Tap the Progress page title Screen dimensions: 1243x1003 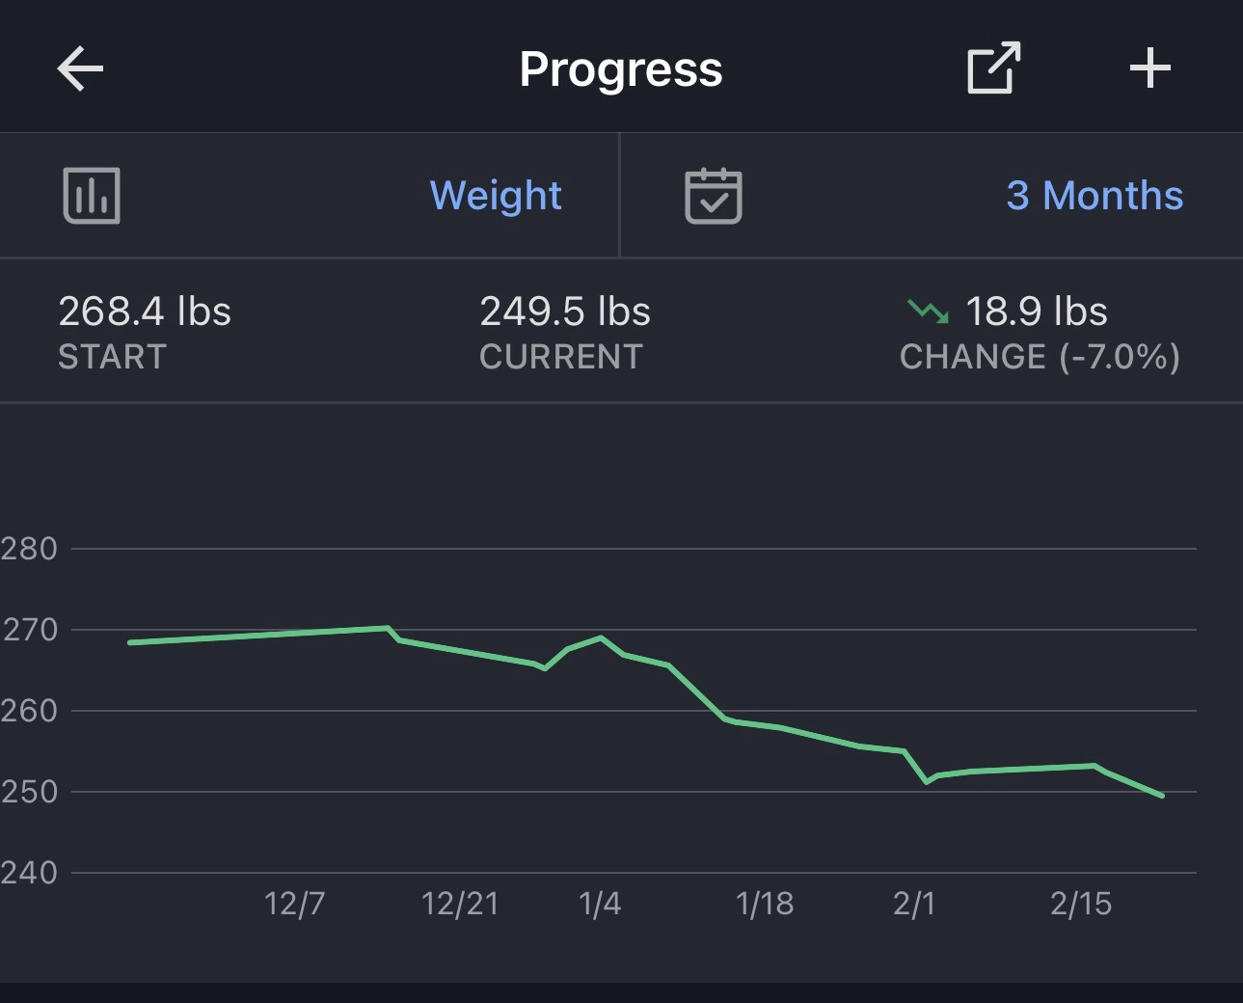coord(621,69)
